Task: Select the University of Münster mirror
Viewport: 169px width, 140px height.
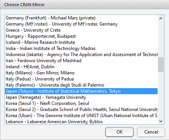Action: click(81, 24)
